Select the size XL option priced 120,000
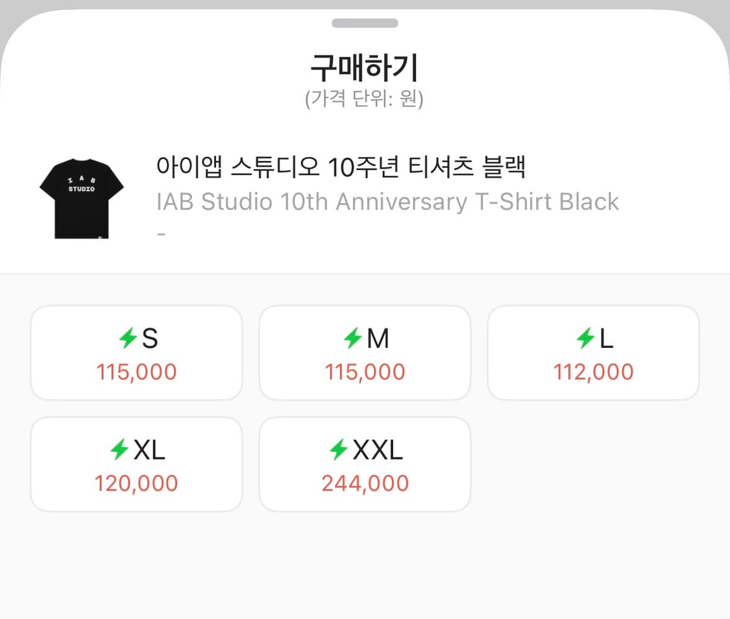Image resolution: width=730 pixels, height=619 pixels. click(x=136, y=463)
